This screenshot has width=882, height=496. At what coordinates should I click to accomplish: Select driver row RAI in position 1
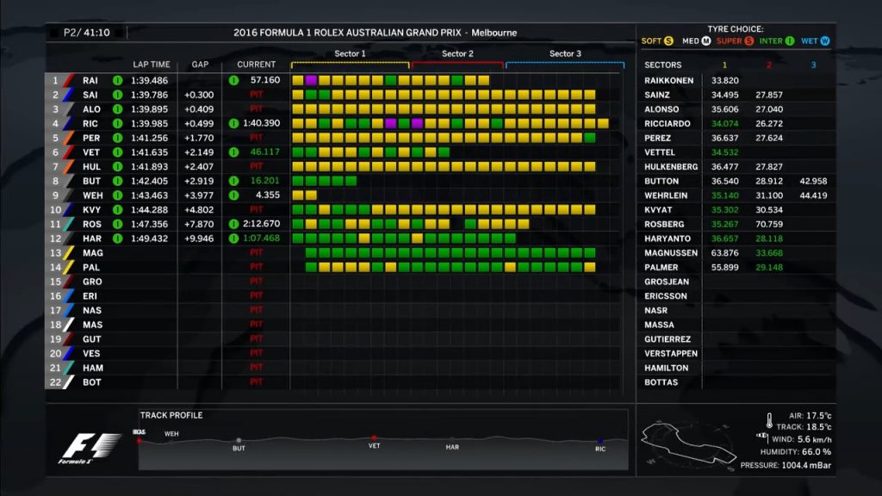335,80
